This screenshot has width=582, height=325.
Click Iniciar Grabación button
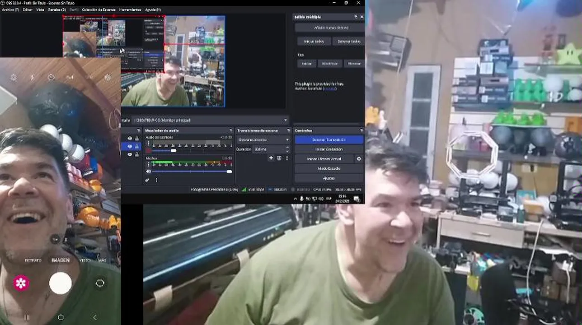coord(329,149)
